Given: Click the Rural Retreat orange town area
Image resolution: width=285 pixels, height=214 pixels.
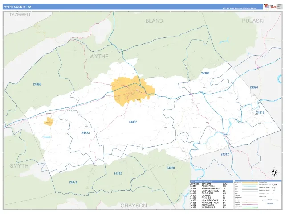Looking at the screenshot, I should point(49,121).
